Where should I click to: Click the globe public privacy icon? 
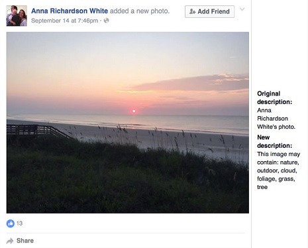[x=106, y=21]
